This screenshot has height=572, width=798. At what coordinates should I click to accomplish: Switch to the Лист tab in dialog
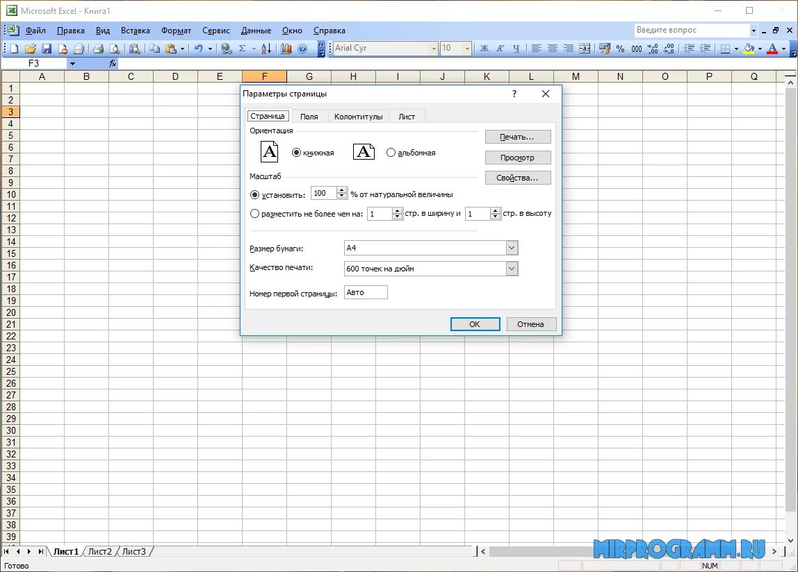point(407,117)
